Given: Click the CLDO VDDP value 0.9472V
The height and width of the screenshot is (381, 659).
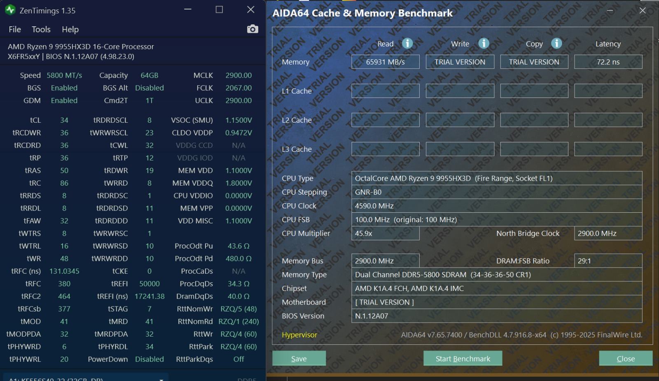Looking at the screenshot, I should click(238, 132).
